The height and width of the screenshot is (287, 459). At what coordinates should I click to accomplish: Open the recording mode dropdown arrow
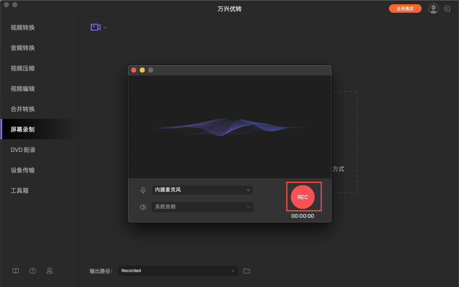point(104,27)
